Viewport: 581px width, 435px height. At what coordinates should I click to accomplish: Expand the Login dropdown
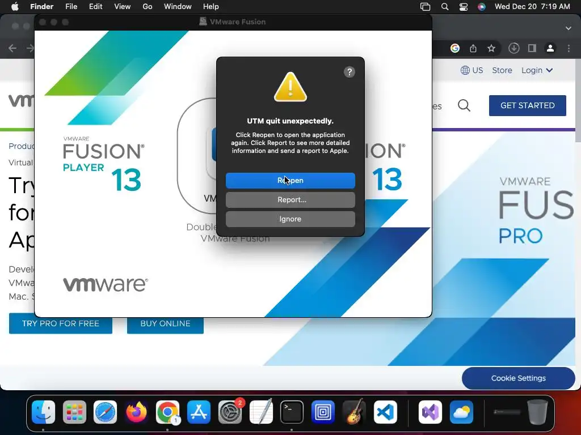click(537, 70)
